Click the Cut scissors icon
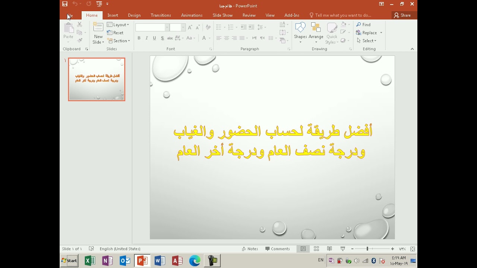The height and width of the screenshot is (268, 477). 79,25
